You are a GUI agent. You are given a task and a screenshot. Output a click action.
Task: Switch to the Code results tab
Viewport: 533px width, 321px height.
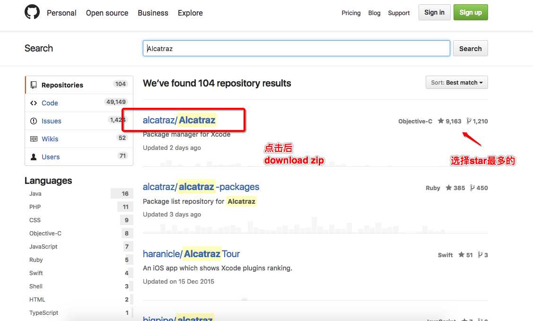pos(79,103)
